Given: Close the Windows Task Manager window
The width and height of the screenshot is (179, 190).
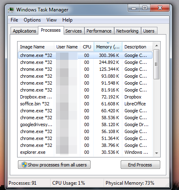Looking at the screenshot, I should point(160,8).
